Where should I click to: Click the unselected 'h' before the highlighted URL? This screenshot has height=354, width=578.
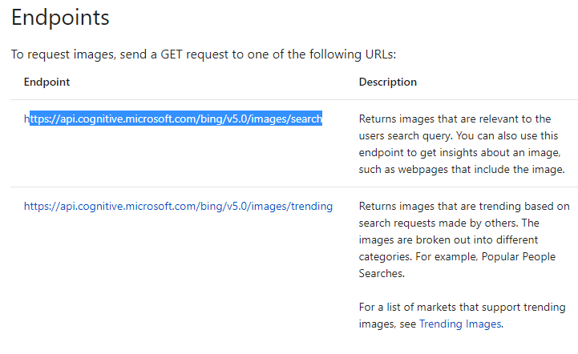26,119
